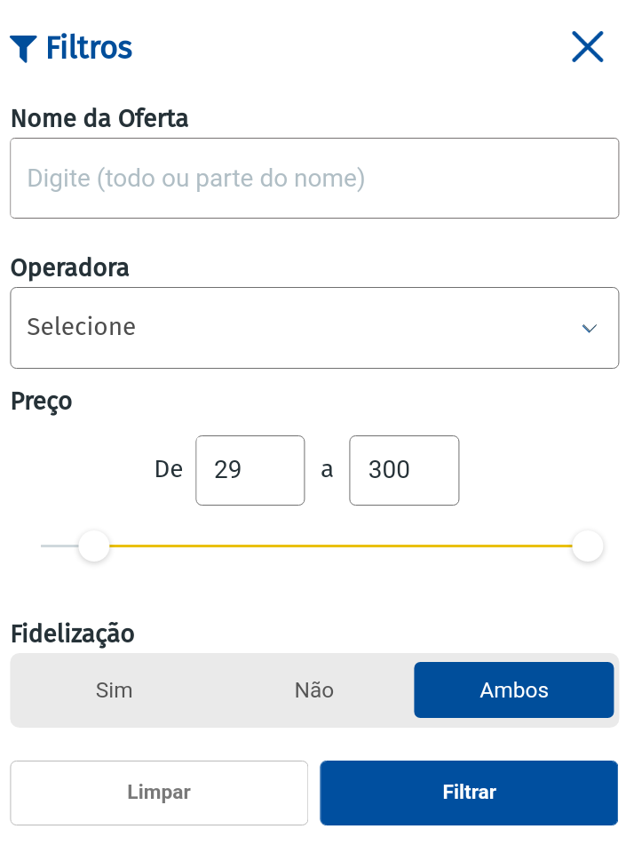626x861 pixels.
Task: Select Sim for Fidelização
Action: 115,690
